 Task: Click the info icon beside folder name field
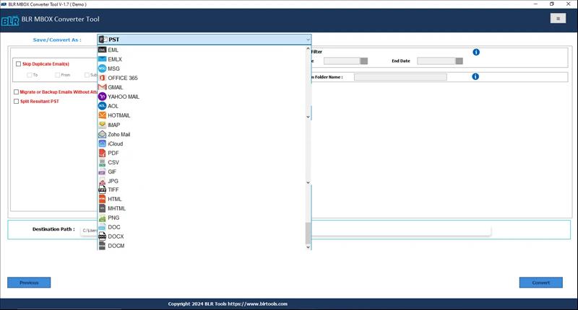tap(475, 76)
